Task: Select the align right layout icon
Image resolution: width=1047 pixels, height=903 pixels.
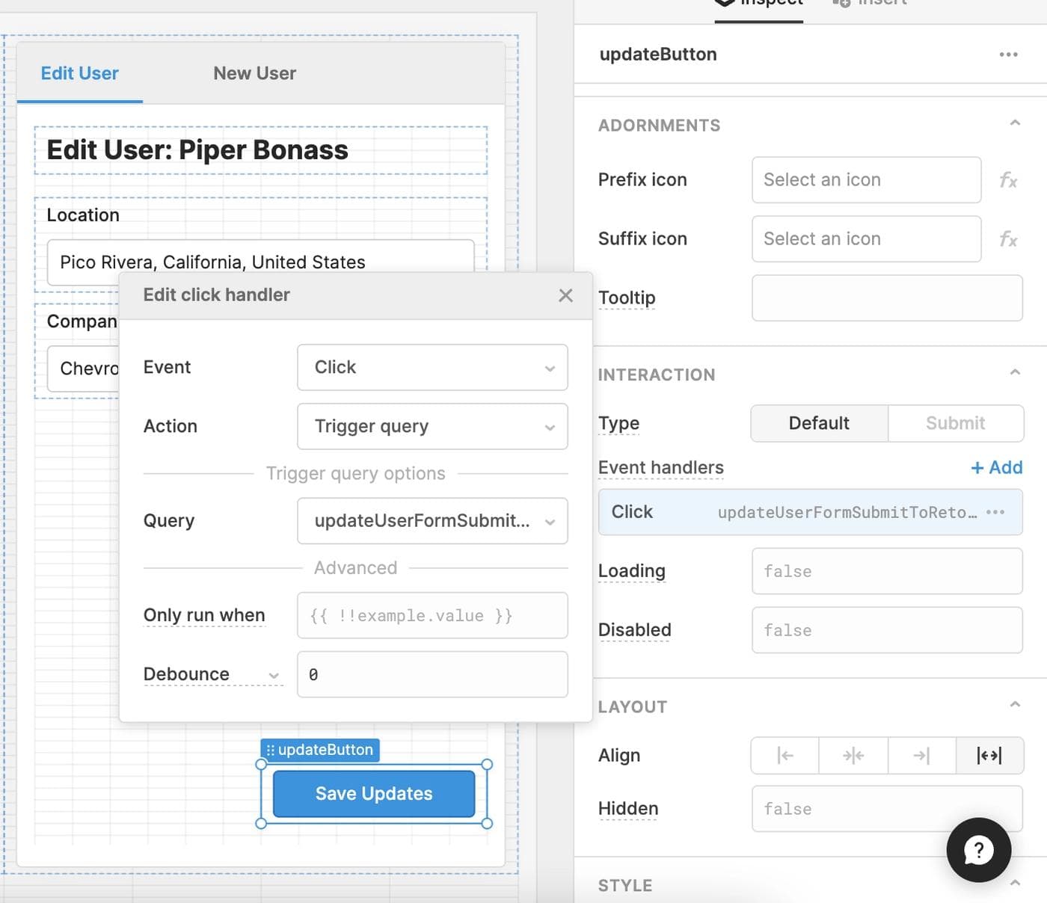Action: pyautogui.click(x=921, y=756)
